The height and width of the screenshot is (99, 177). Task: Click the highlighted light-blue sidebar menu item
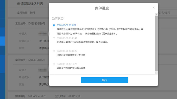pyautogui.click(x=3, y=41)
